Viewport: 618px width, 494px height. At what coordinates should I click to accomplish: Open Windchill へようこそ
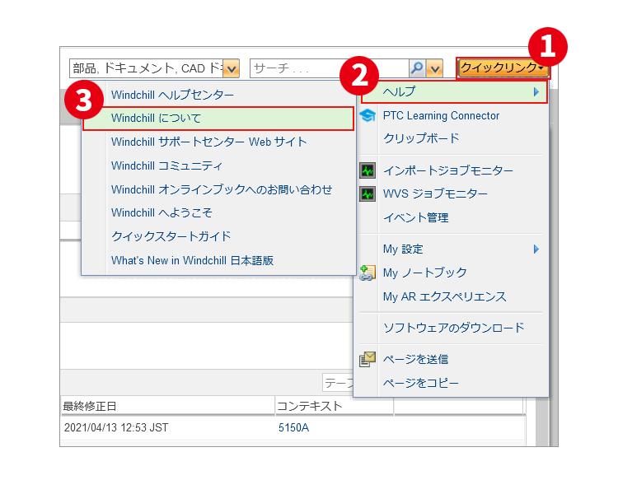pyautogui.click(x=162, y=212)
